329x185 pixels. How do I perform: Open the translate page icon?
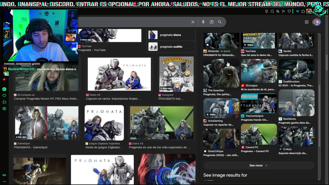pyautogui.click(x=278, y=11)
